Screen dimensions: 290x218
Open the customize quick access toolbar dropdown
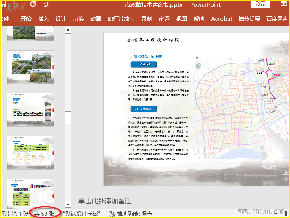58,5
